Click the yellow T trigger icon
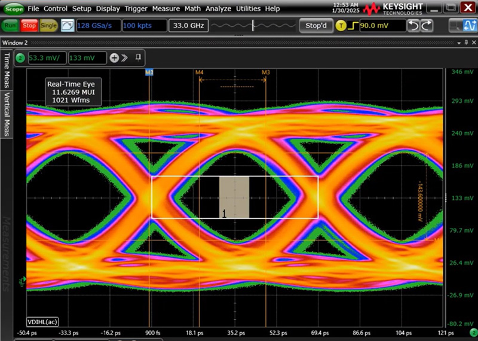 [x=341, y=26]
